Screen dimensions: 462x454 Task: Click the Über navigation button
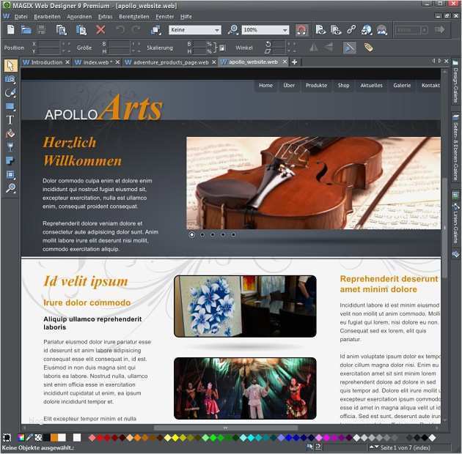point(289,86)
